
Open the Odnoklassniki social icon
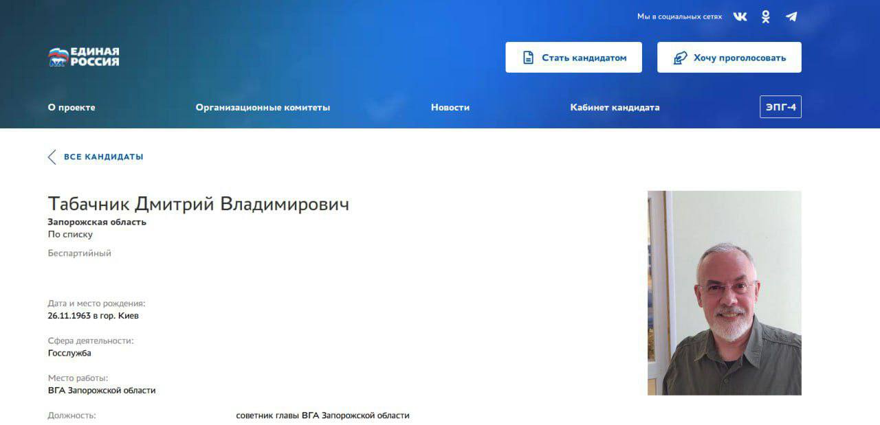(764, 16)
